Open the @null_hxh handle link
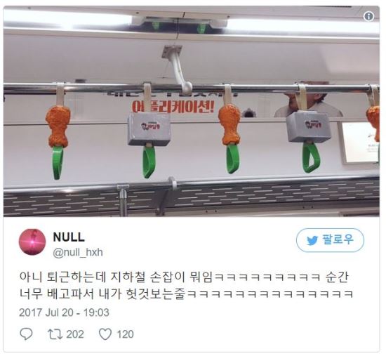The image size is (386, 356). point(78,252)
